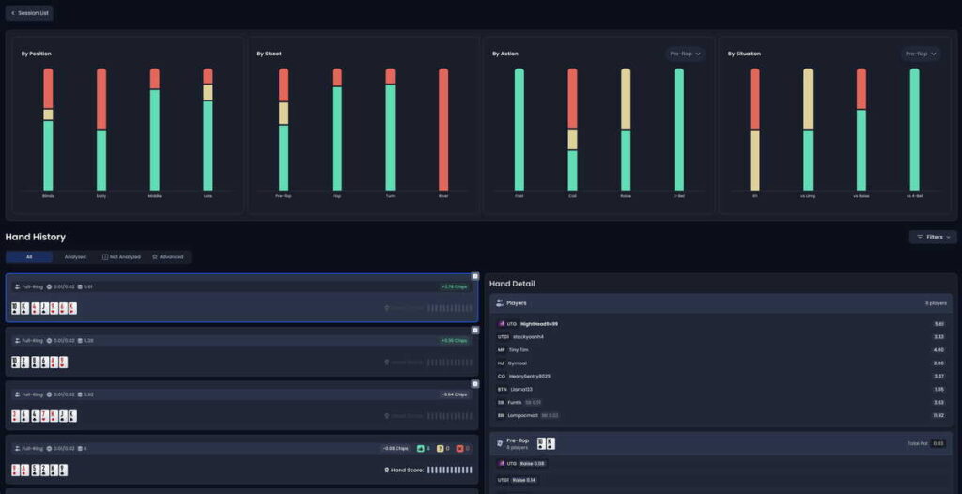Viewport: 962px width, 494px height.
Task: Click the vs 4-Bet bar in By Situation
Action: point(915,130)
